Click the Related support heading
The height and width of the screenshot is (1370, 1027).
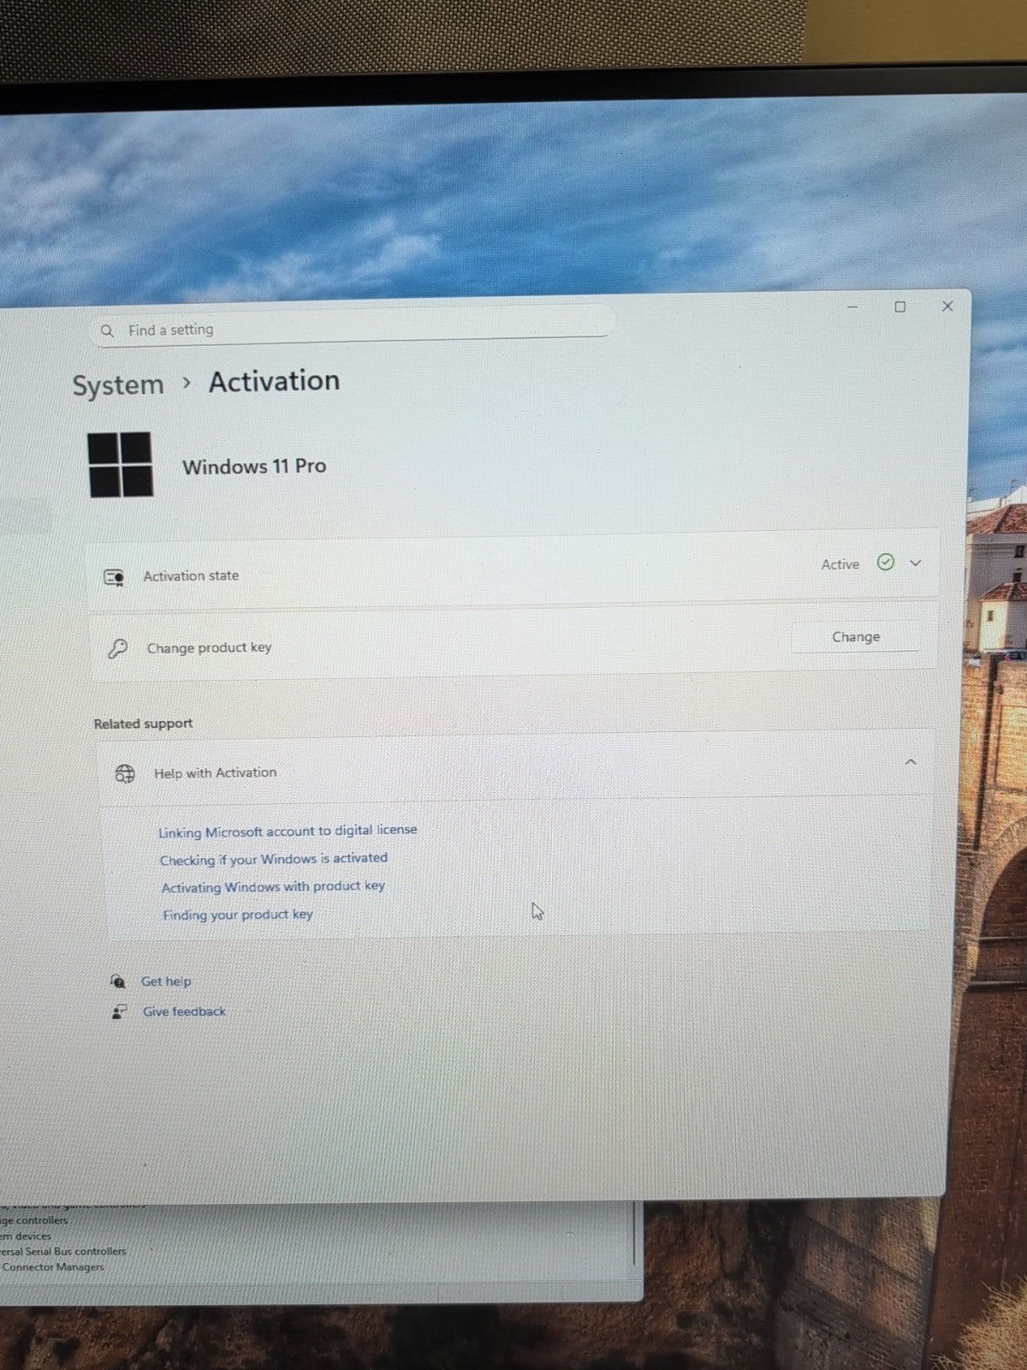coord(143,724)
